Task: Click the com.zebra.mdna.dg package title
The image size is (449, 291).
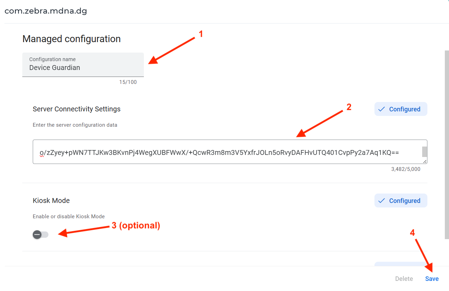Action: click(46, 11)
